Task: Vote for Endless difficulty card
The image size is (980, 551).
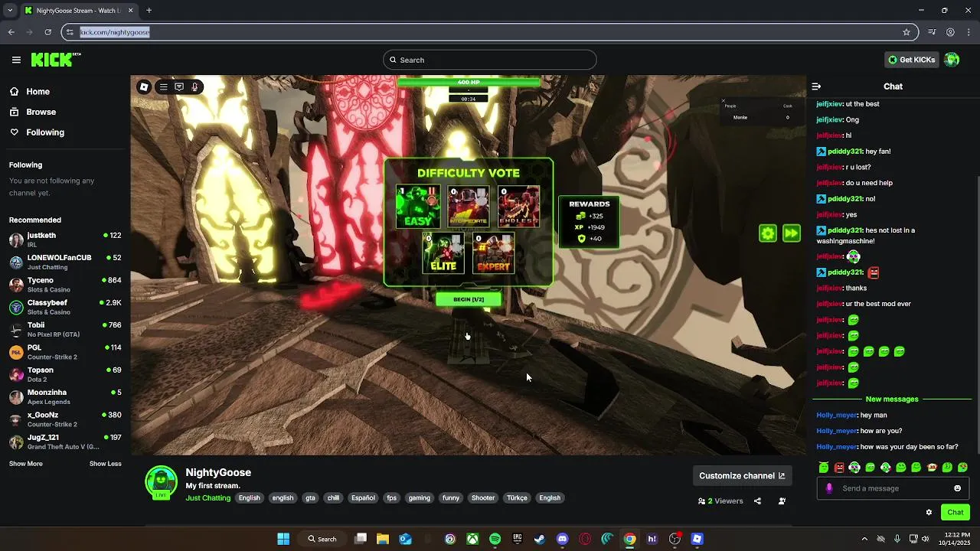Action: (518, 207)
